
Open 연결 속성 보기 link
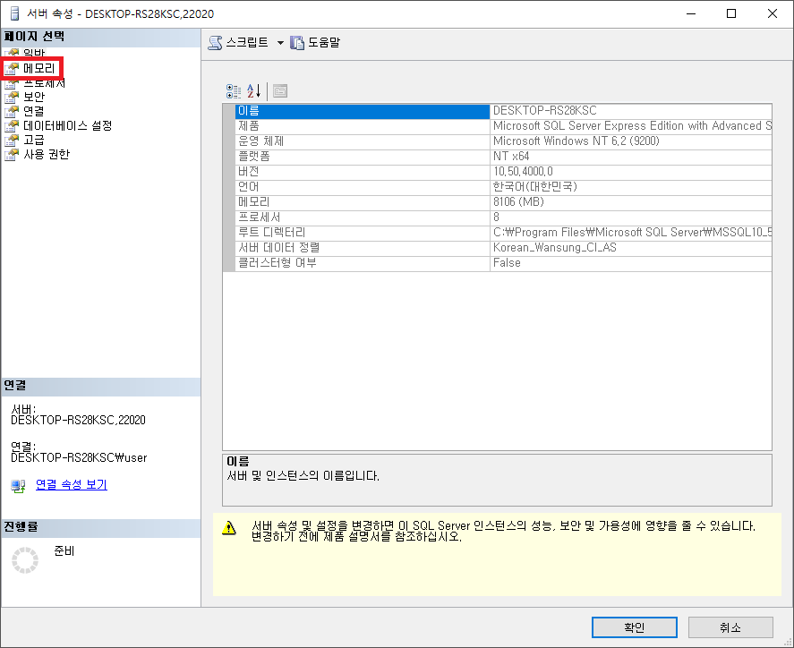[72, 484]
